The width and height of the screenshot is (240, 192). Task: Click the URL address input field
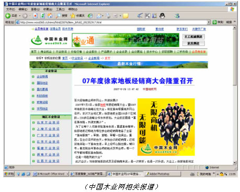click(113, 22)
